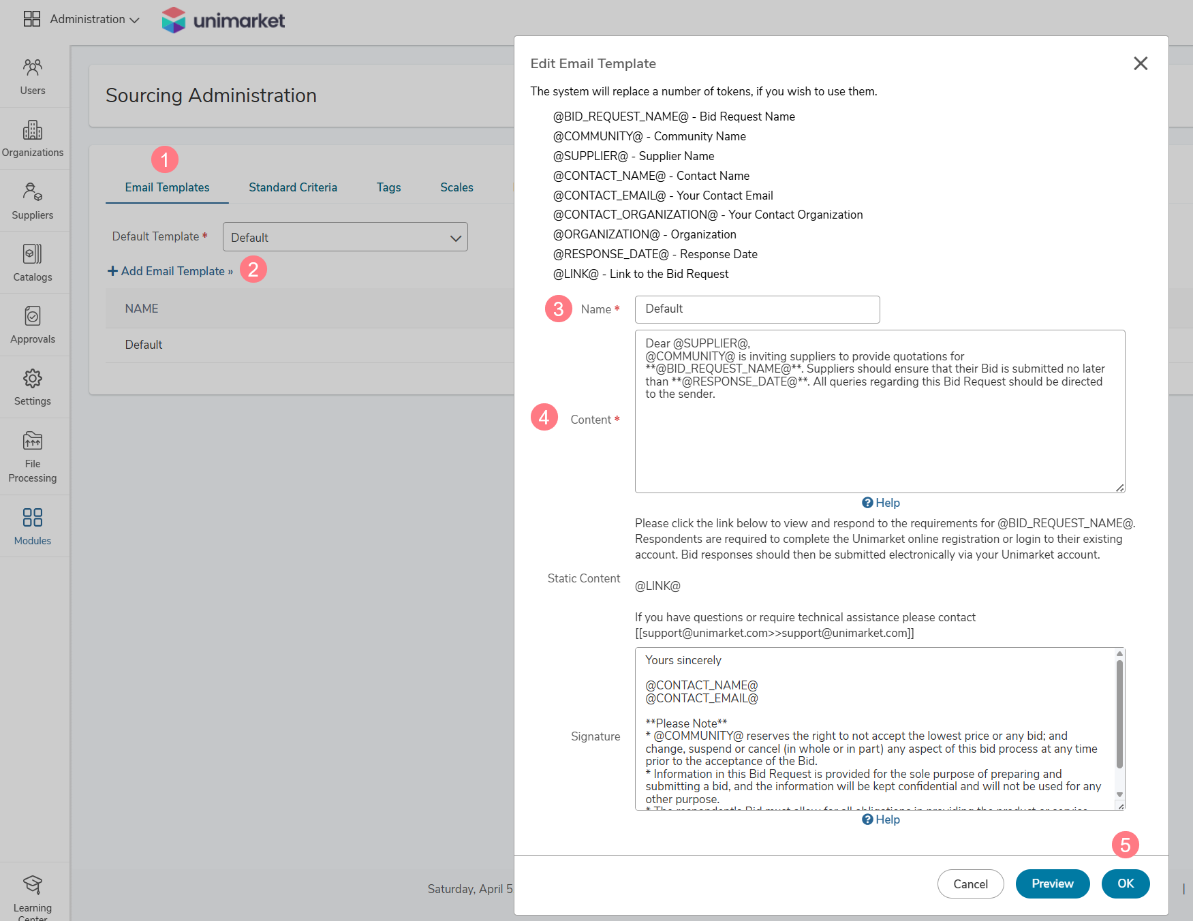
Task: Click the @CONTACT_ORGANIZATION@ token line
Action: (x=708, y=215)
